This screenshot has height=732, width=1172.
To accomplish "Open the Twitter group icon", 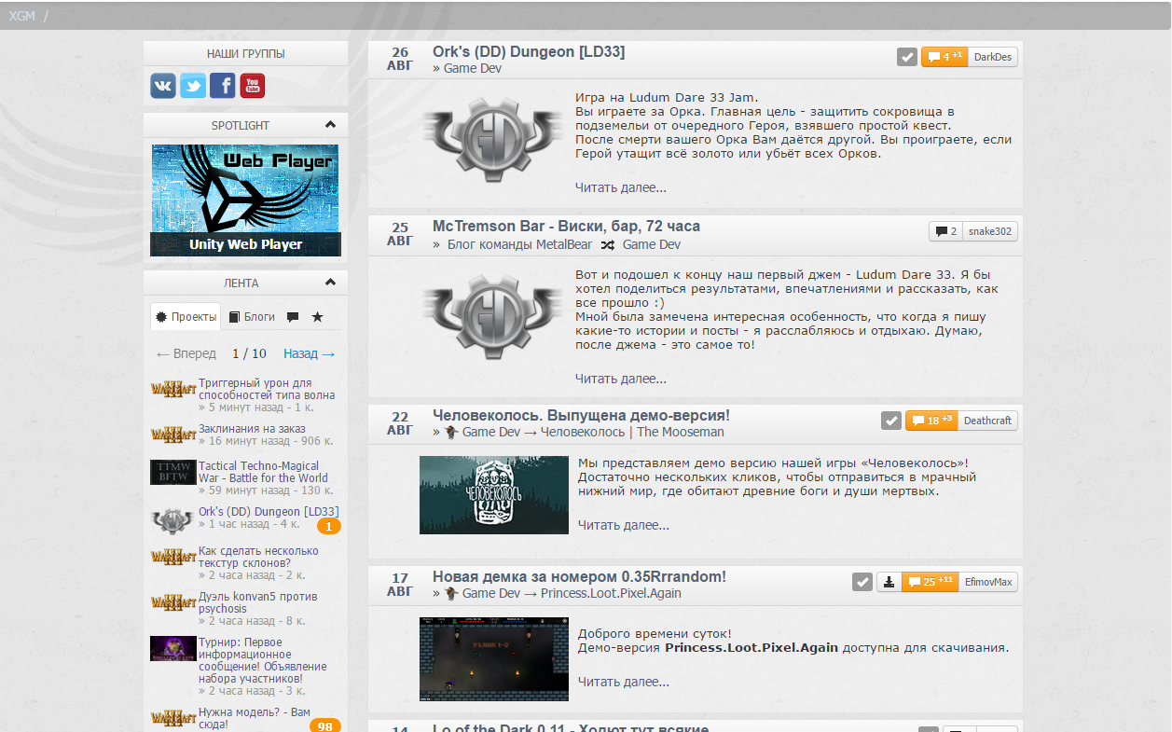I will [193, 86].
